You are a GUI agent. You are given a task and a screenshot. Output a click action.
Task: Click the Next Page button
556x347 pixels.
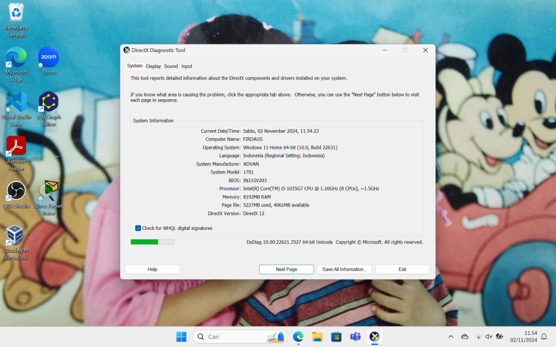tap(286, 269)
